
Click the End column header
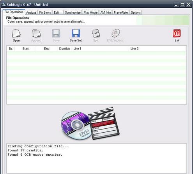click(47, 49)
